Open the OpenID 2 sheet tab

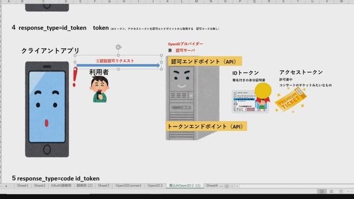155,186
